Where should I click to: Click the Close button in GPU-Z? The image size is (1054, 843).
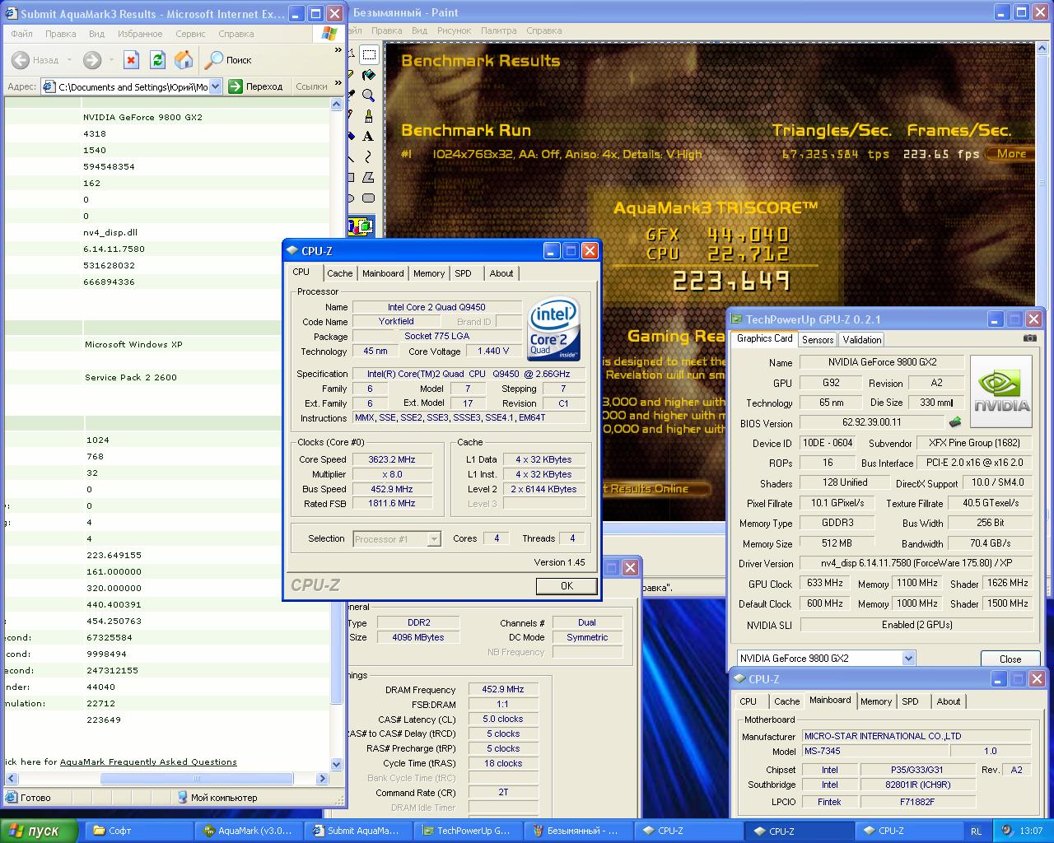click(x=1010, y=659)
